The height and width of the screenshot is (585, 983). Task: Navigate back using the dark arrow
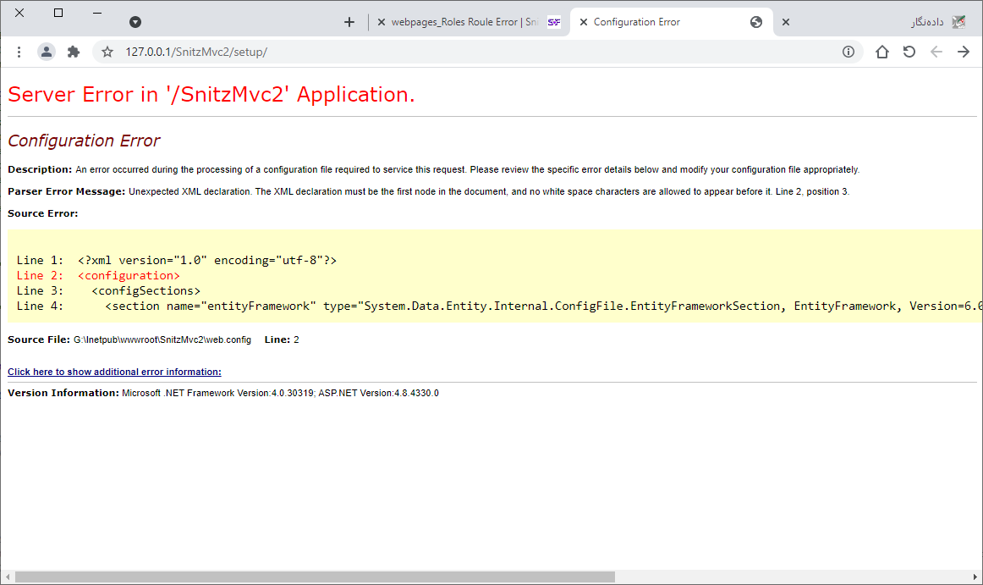coord(963,52)
